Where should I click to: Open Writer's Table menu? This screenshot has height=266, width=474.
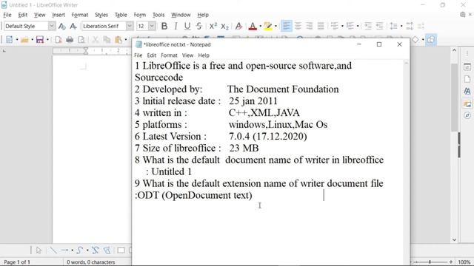click(x=121, y=15)
